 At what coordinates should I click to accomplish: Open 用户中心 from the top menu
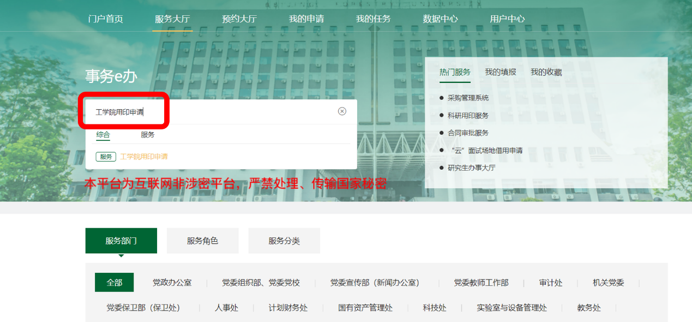507,19
